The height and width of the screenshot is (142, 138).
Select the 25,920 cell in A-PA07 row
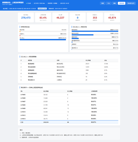point(45,101)
